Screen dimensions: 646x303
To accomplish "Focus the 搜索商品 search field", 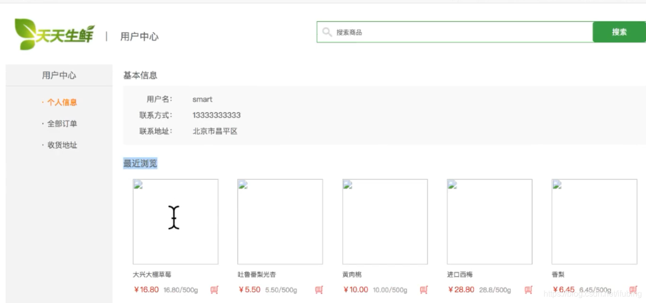I will 455,32.
